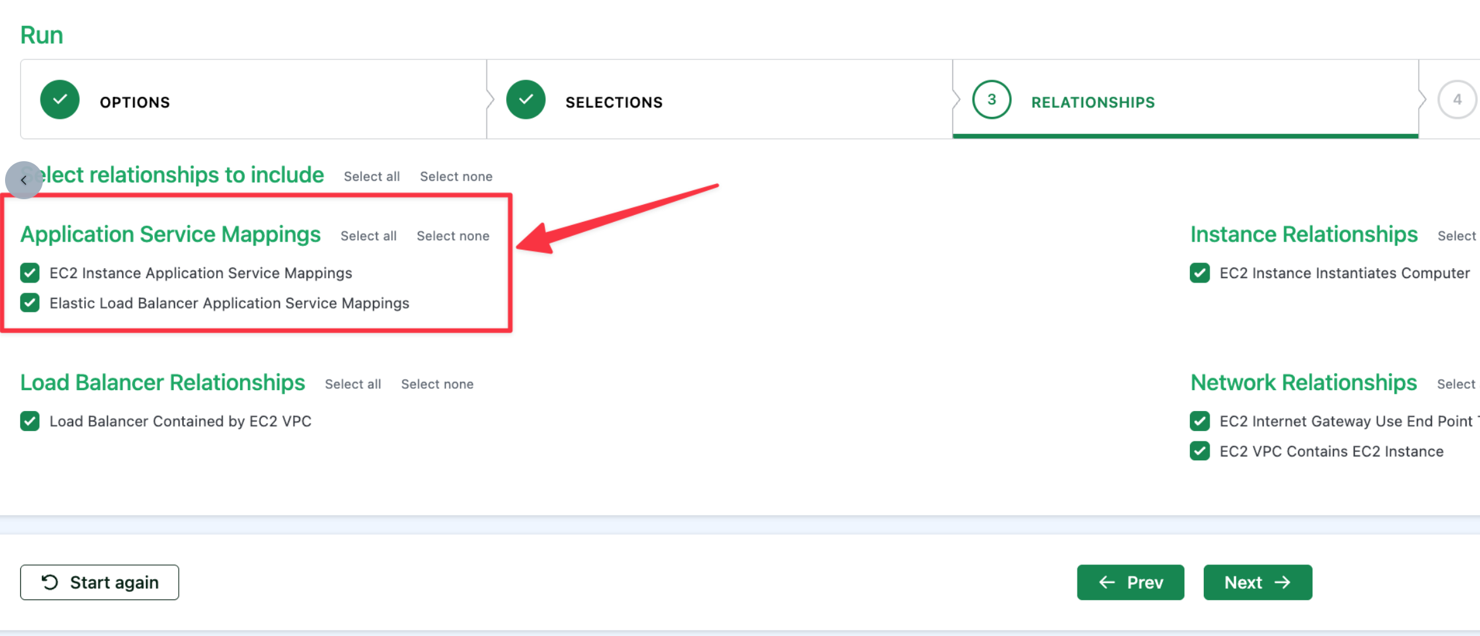Click the Network Relationships heading
This screenshot has width=1480, height=636.
tap(1304, 382)
